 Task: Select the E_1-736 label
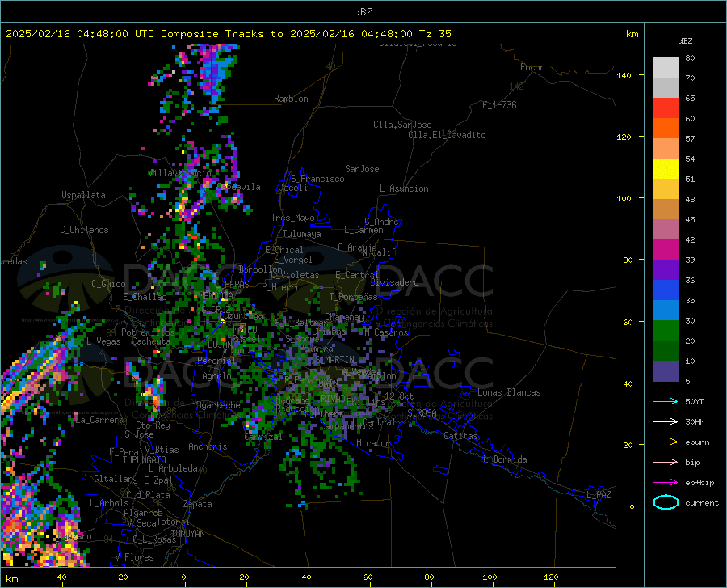[499, 105]
